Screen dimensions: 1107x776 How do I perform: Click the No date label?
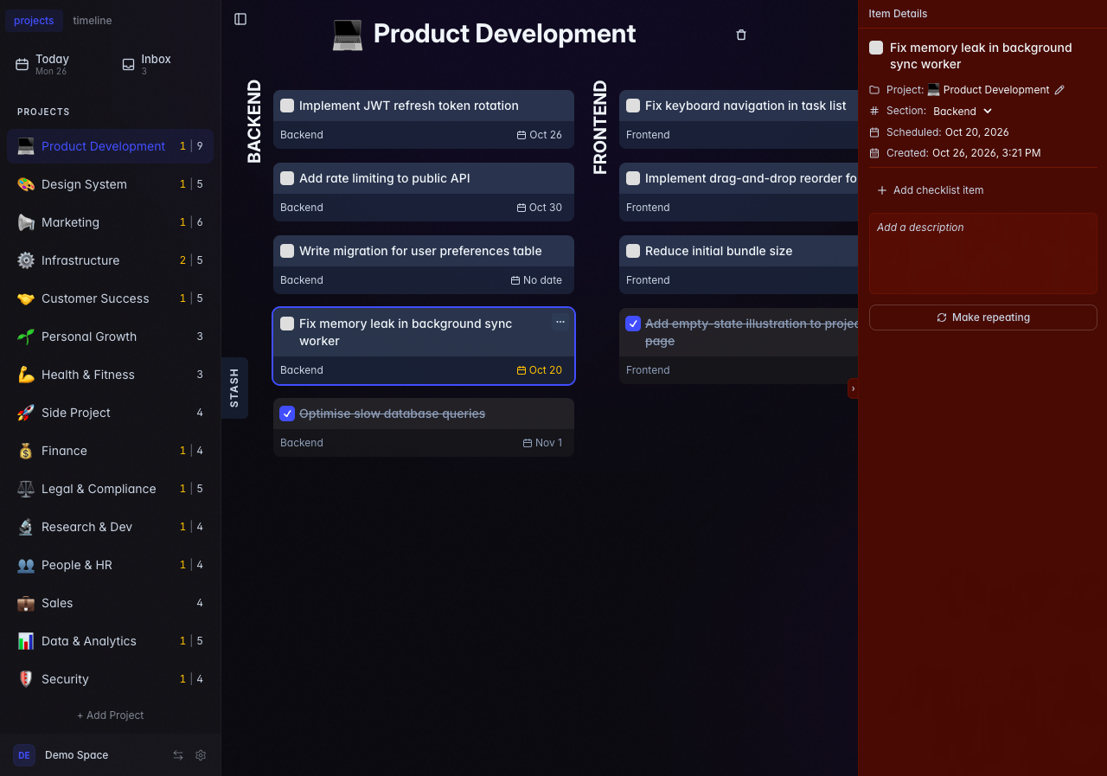pos(536,280)
